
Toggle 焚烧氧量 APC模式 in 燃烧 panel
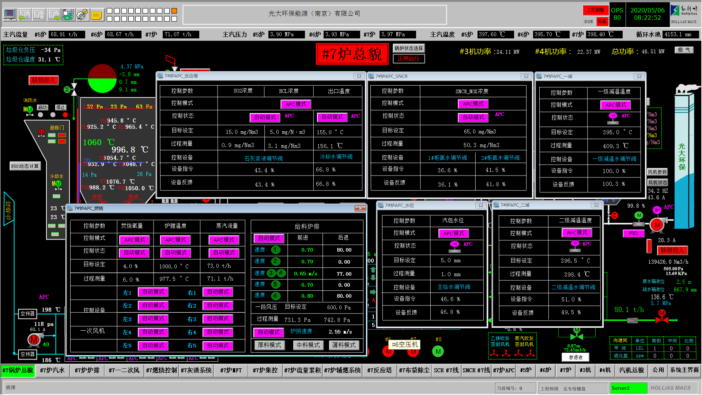(135, 240)
